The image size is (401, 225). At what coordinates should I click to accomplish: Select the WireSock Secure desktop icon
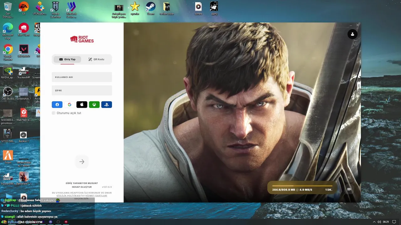coord(71,10)
